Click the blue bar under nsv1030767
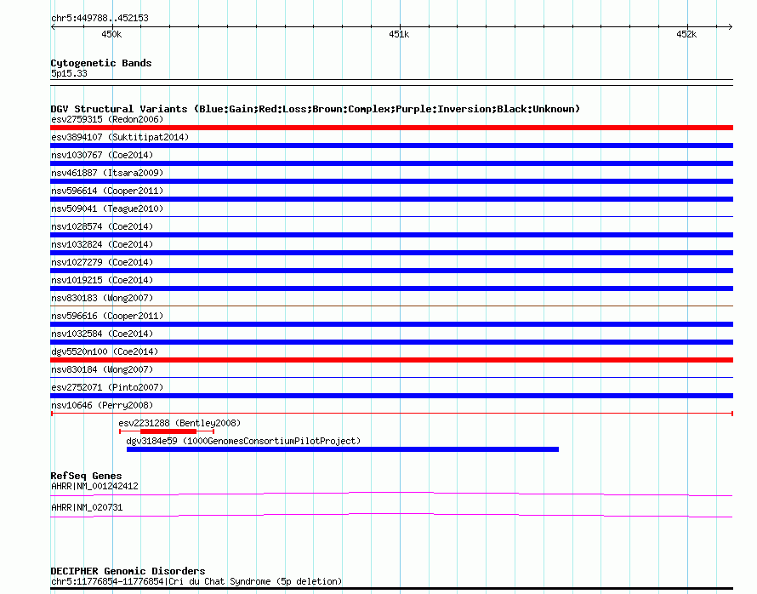The height and width of the screenshot is (594, 757). pyautogui.click(x=391, y=163)
